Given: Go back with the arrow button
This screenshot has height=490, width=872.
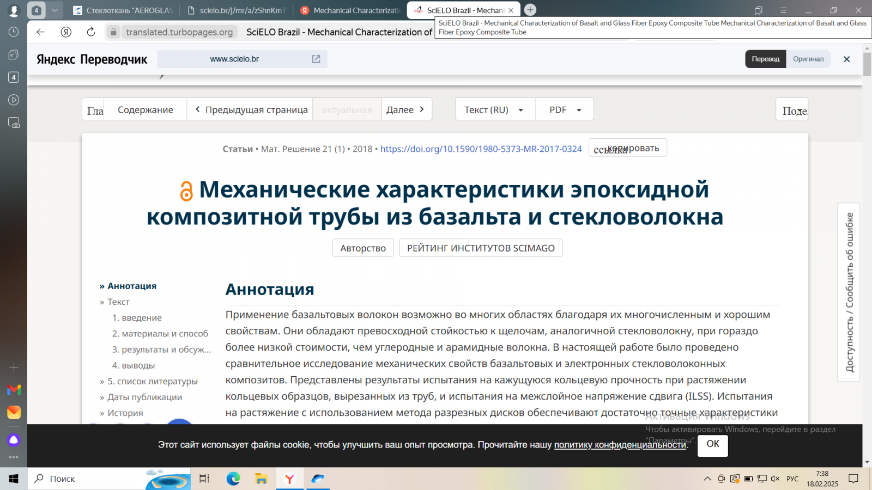Looking at the screenshot, I should tap(40, 32).
